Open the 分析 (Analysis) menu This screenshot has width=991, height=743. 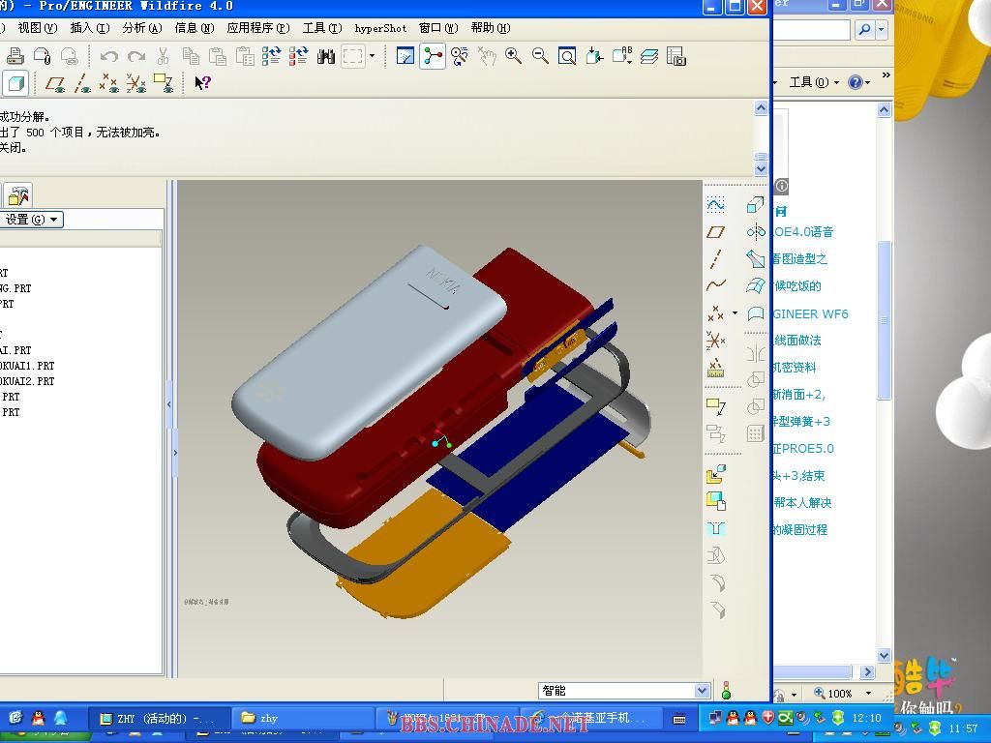(142, 28)
